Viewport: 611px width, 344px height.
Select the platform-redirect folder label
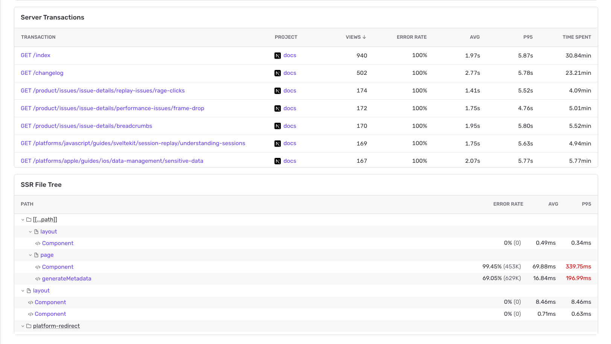click(56, 326)
